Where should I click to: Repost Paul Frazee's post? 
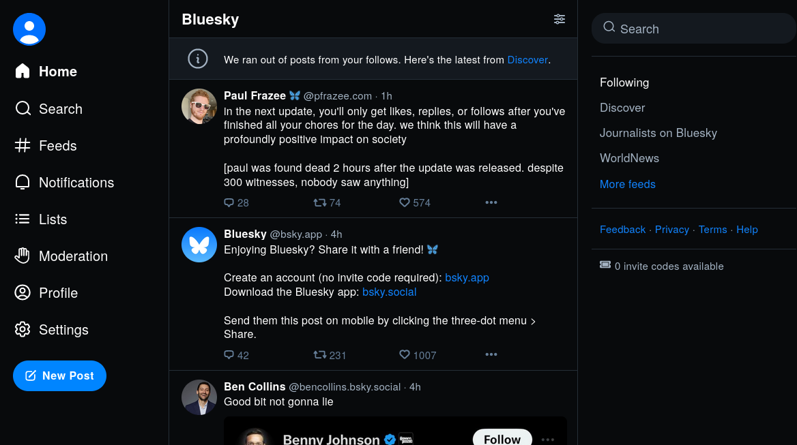coord(319,202)
